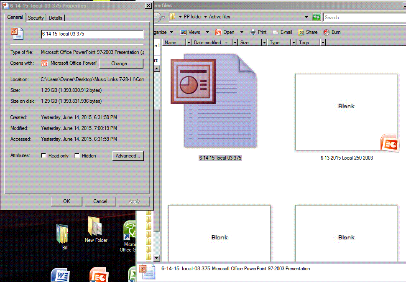Select the large 6-14-15 local-03 375 file icon
This screenshot has width=406, height=282.
pos(214,101)
